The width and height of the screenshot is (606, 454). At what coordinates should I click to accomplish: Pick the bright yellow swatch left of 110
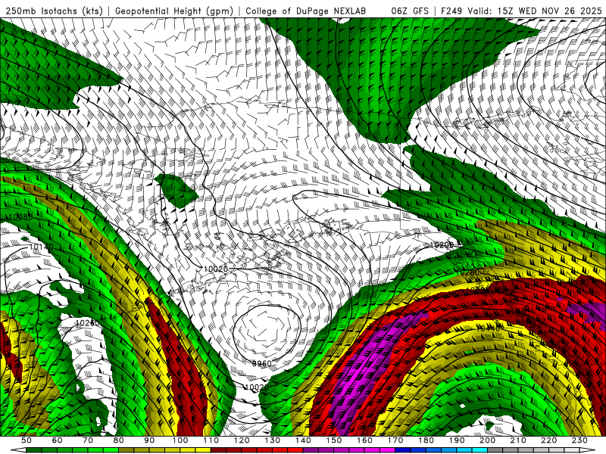click(203, 450)
